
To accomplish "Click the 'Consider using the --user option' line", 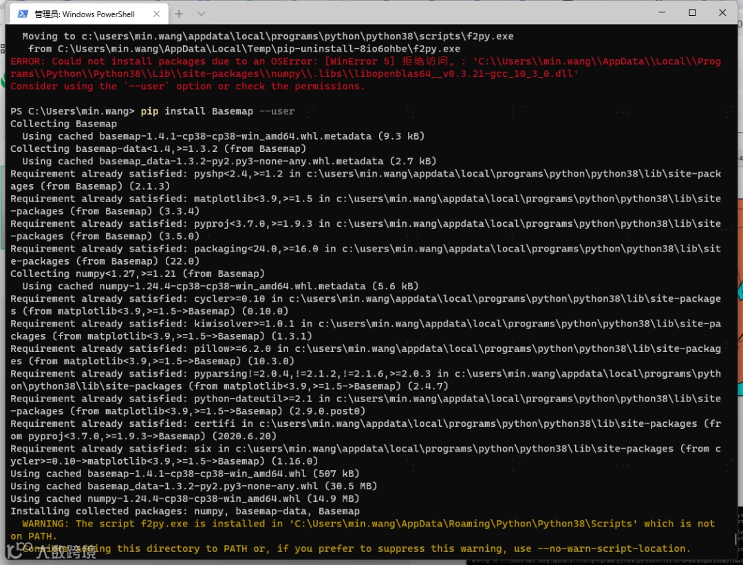I will (188, 86).
